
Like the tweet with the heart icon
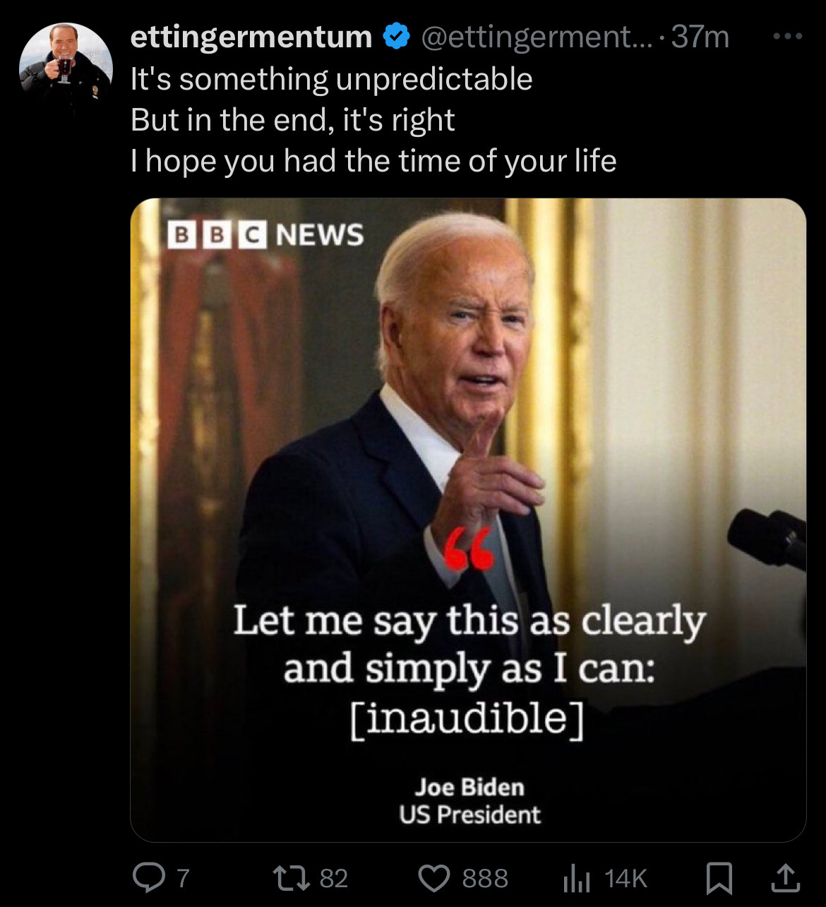coord(434,877)
